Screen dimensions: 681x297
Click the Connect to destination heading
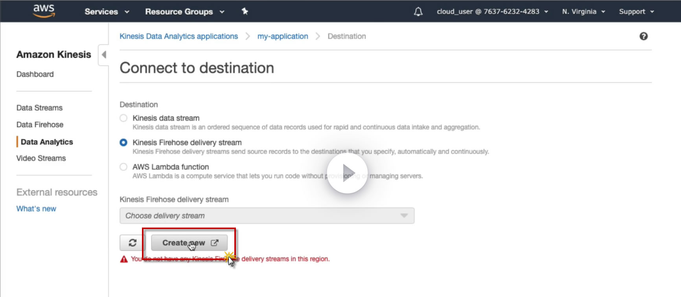pyautogui.click(x=197, y=68)
